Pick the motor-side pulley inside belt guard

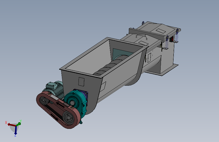44,100
